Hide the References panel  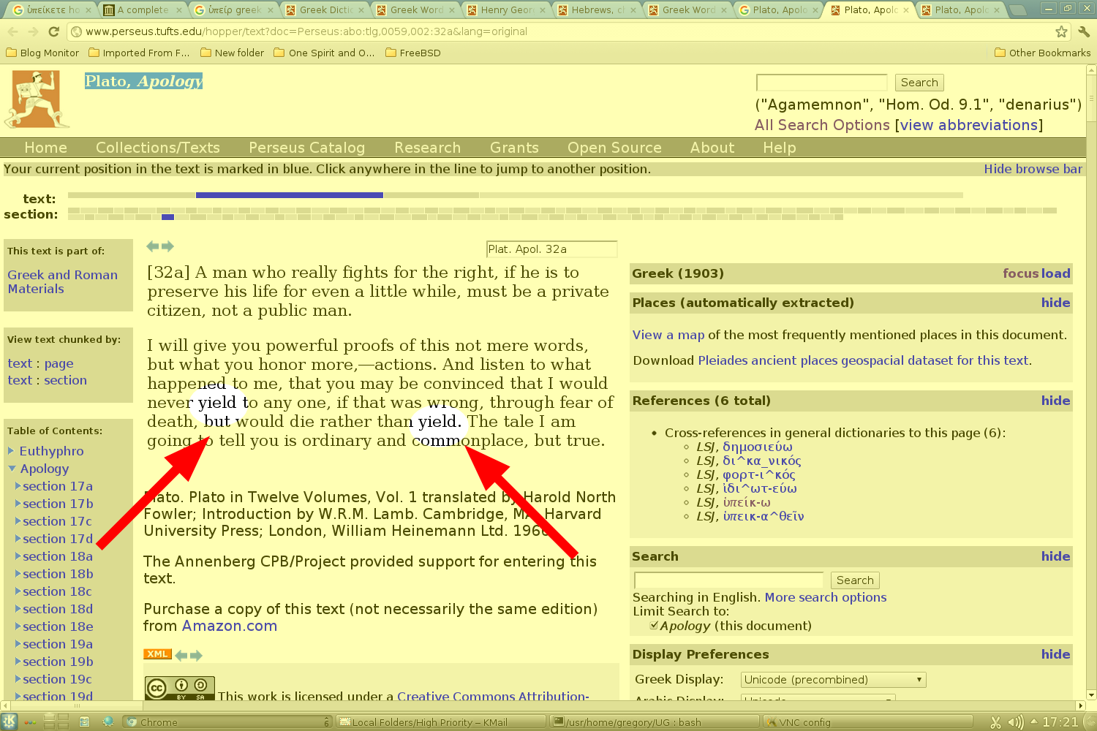pos(1055,401)
